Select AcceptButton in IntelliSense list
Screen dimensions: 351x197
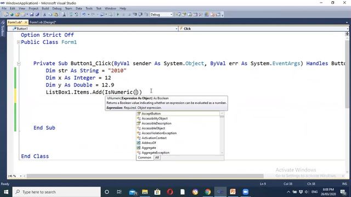pyautogui.click(x=151, y=113)
